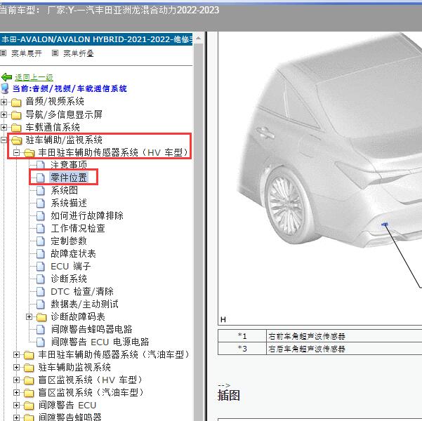Expand the 车载通信系统 folder
Screen dimensions: 422x421
point(4,127)
